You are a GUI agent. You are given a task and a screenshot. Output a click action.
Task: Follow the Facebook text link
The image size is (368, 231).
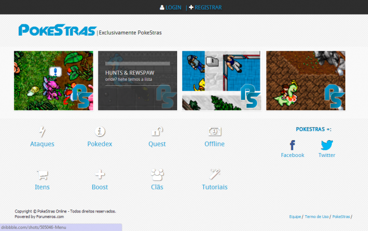click(293, 155)
